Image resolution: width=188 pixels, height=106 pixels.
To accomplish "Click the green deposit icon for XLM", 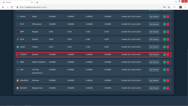I will pyautogui.click(x=164, y=39).
